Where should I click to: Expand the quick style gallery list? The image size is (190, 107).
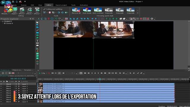click(x=138, y=13)
